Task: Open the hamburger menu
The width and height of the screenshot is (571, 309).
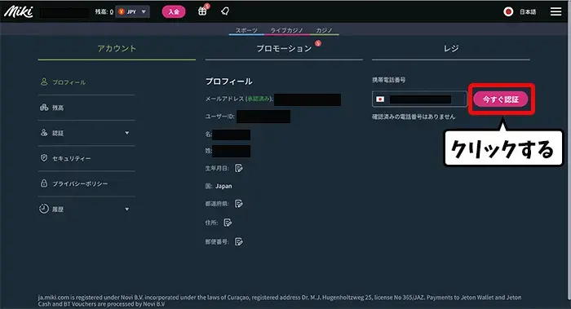Action: 556,11
